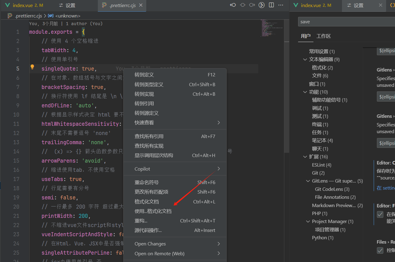Choose 格式化文档 Ctrl+Alt+L menu entry
The width and height of the screenshot is (395, 262).
[x=175, y=202]
